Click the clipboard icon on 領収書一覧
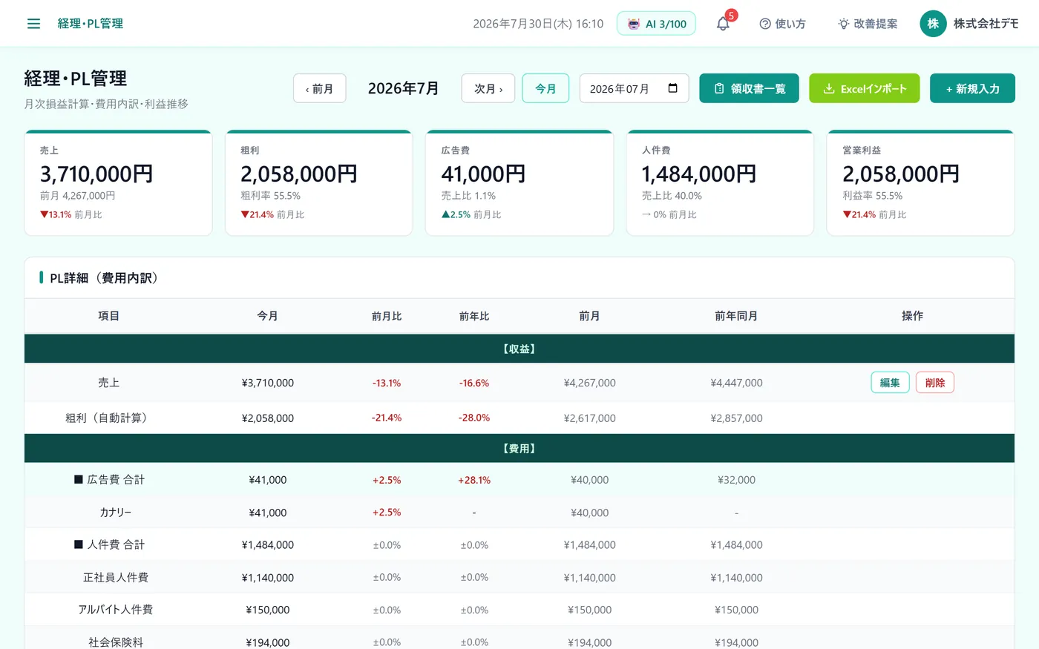 718,88
